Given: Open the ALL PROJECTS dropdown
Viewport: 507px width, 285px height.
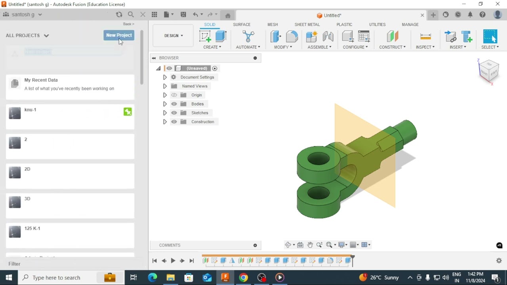Looking at the screenshot, I should pos(27,35).
